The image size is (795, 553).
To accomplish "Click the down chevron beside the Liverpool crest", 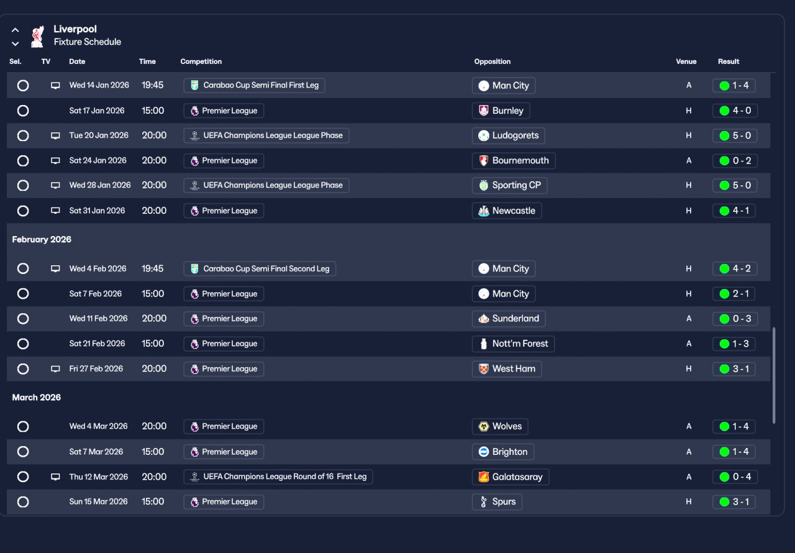I will pyautogui.click(x=16, y=43).
